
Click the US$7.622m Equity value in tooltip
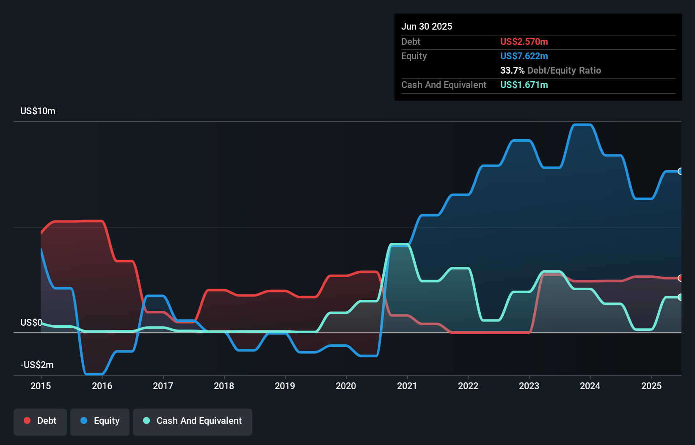click(524, 56)
